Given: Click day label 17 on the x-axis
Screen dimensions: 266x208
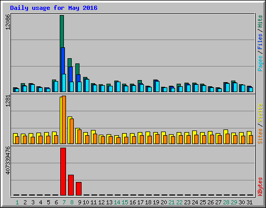Looking at the screenshot, I should [140, 202].
